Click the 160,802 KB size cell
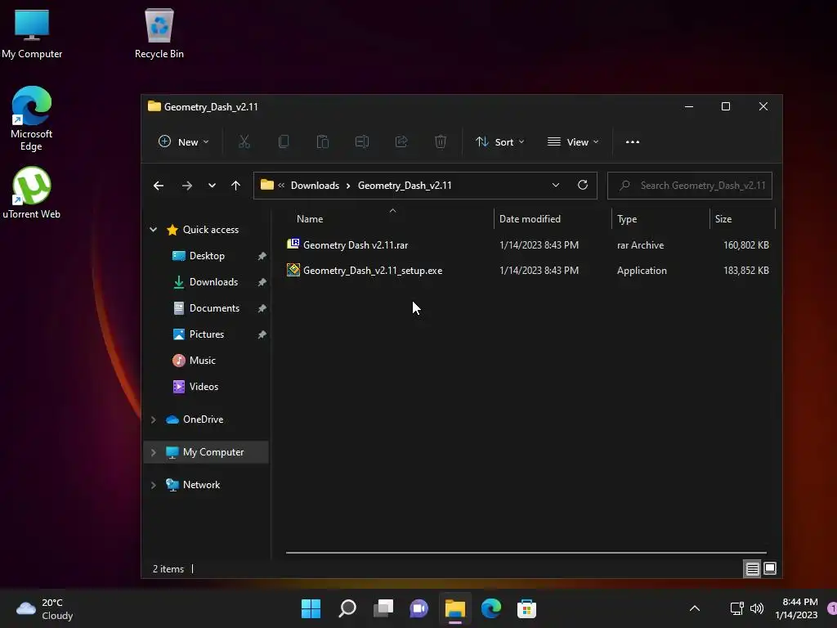The height and width of the screenshot is (628, 837). [745, 245]
